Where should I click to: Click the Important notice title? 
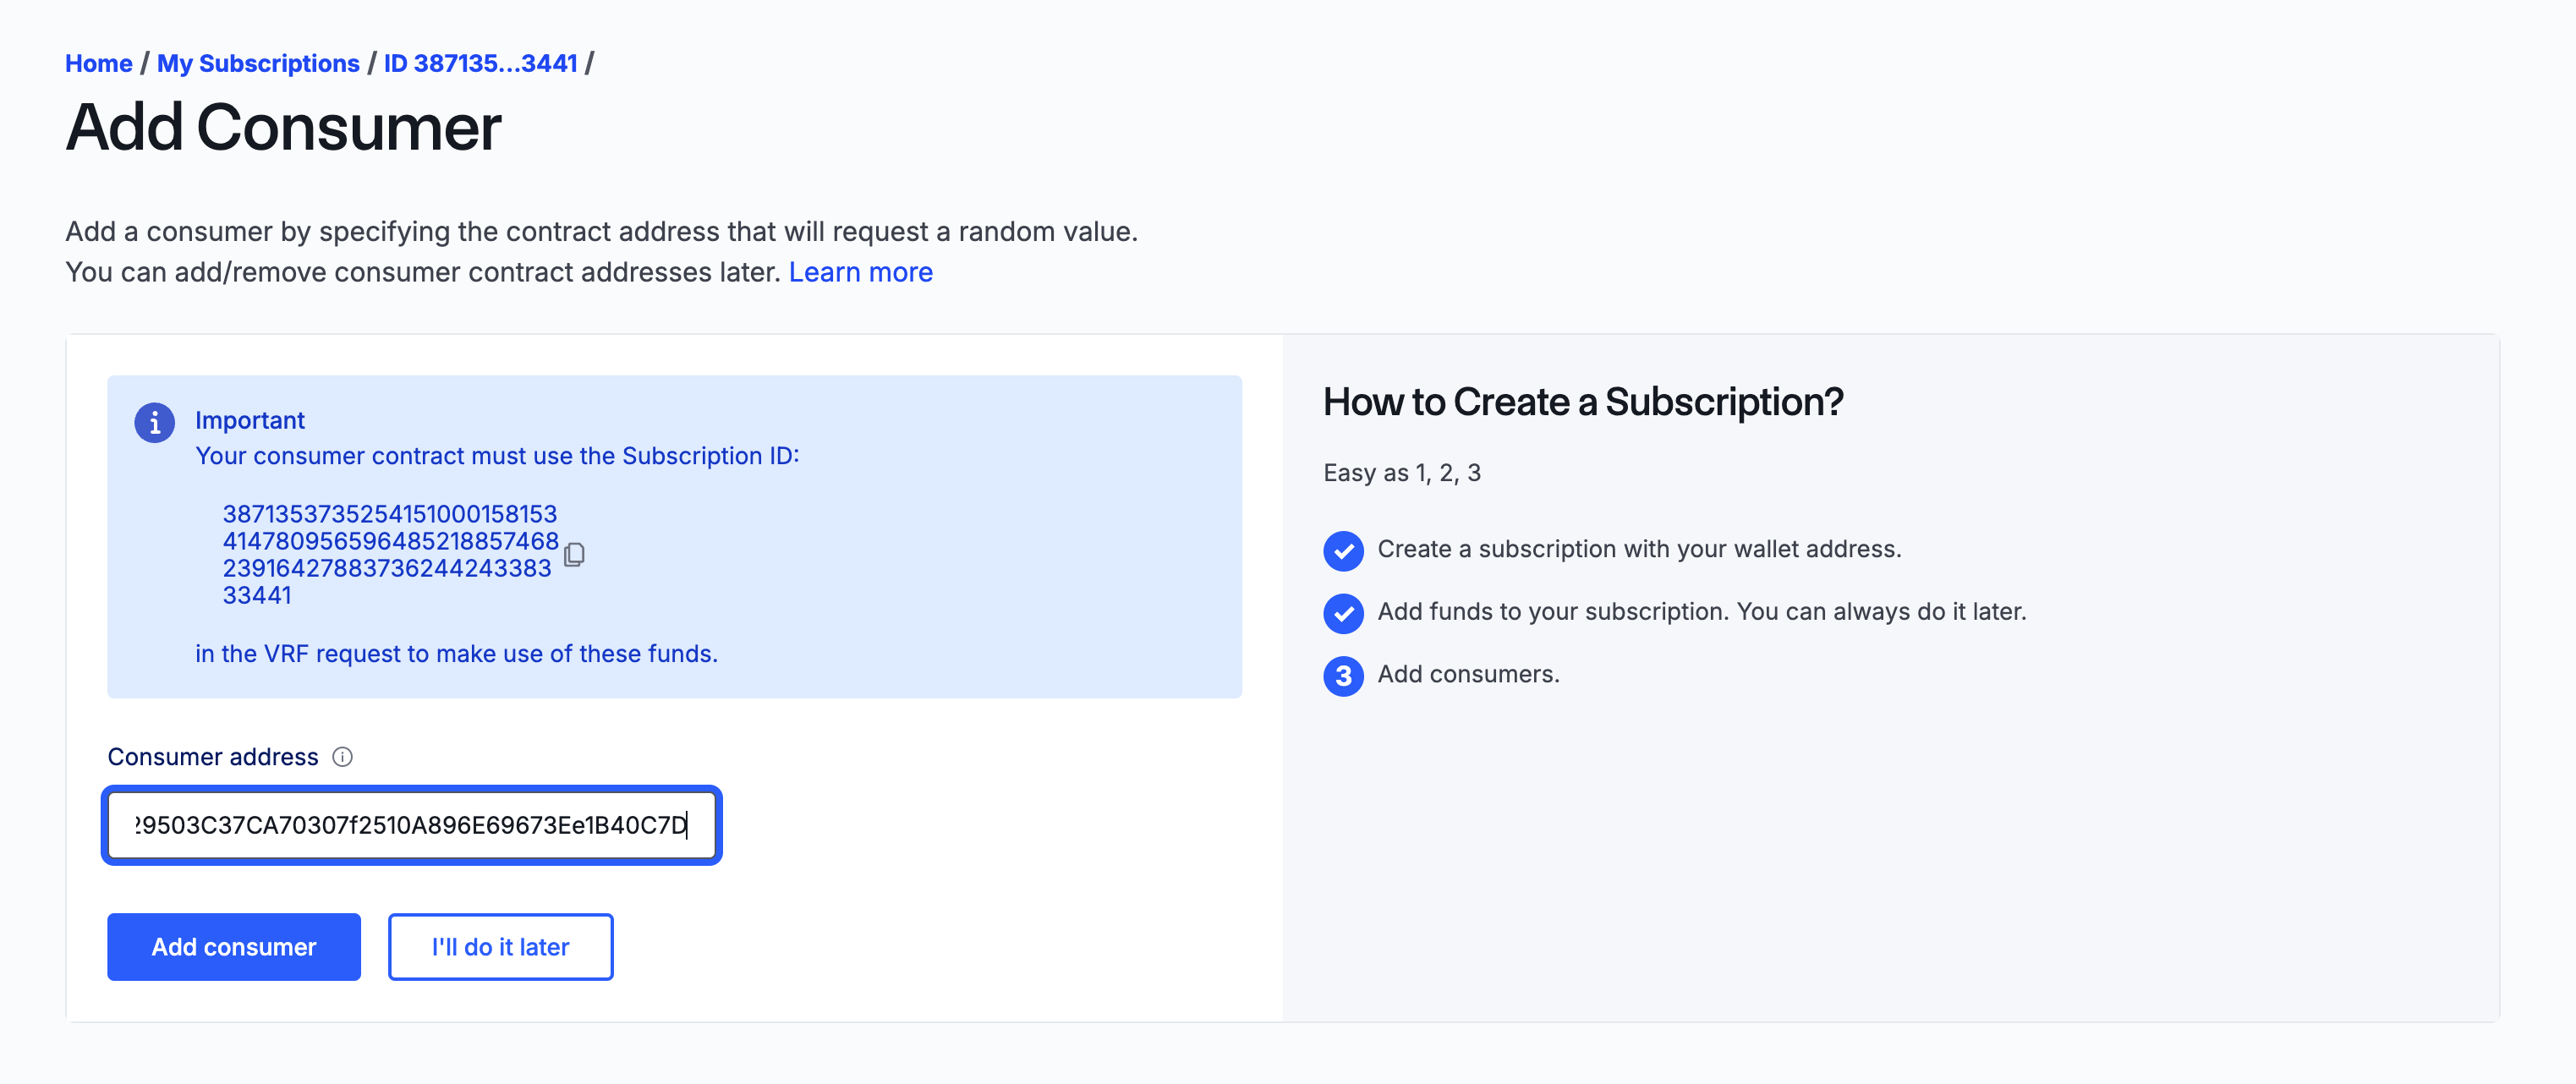(249, 420)
